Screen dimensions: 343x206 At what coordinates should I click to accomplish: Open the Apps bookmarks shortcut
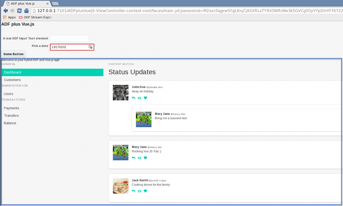[9, 17]
